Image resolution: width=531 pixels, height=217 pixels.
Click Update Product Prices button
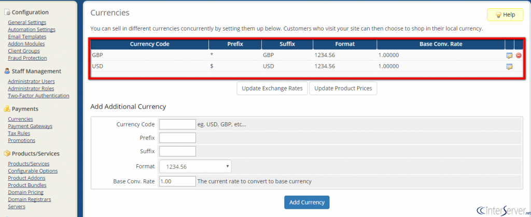click(x=343, y=88)
